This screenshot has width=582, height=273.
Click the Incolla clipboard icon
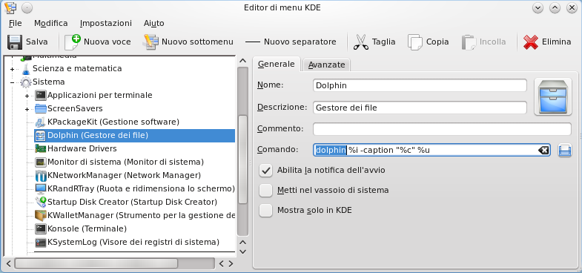point(469,42)
